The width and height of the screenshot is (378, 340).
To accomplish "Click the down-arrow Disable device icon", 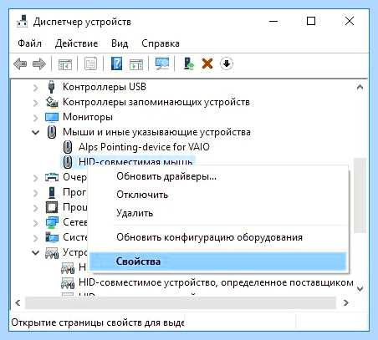I will (x=227, y=63).
